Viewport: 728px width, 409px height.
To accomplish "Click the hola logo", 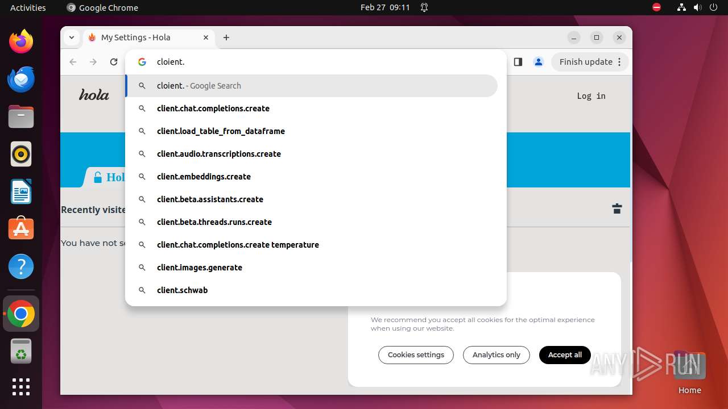I will 94,95.
